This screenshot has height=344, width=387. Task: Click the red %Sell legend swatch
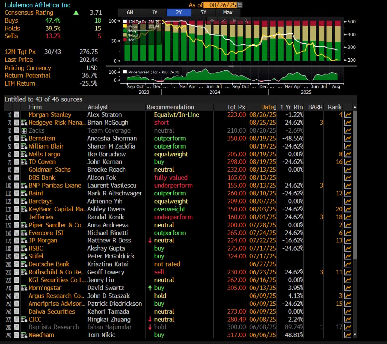coord(125,40)
